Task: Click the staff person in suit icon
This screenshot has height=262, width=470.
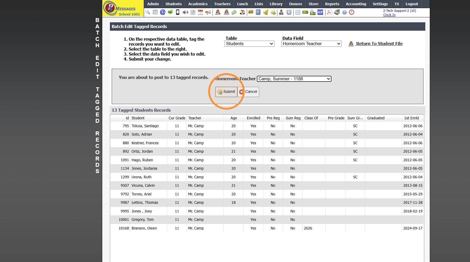Action: pyautogui.click(x=281, y=12)
